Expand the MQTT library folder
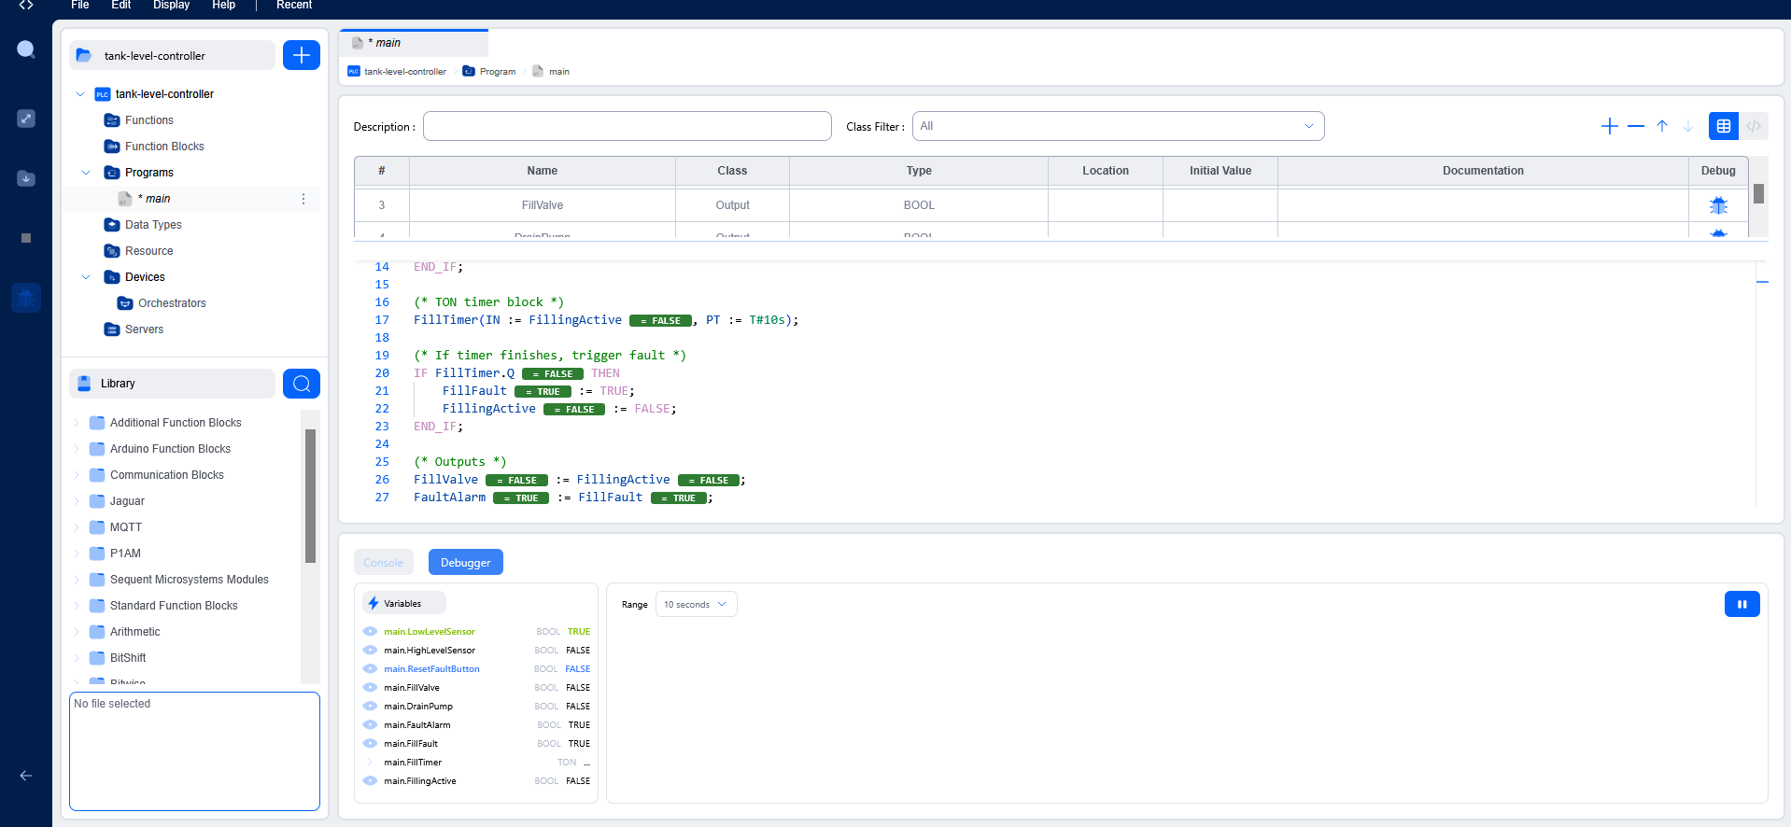The image size is (1791, 827). click(x=78, y=527)
